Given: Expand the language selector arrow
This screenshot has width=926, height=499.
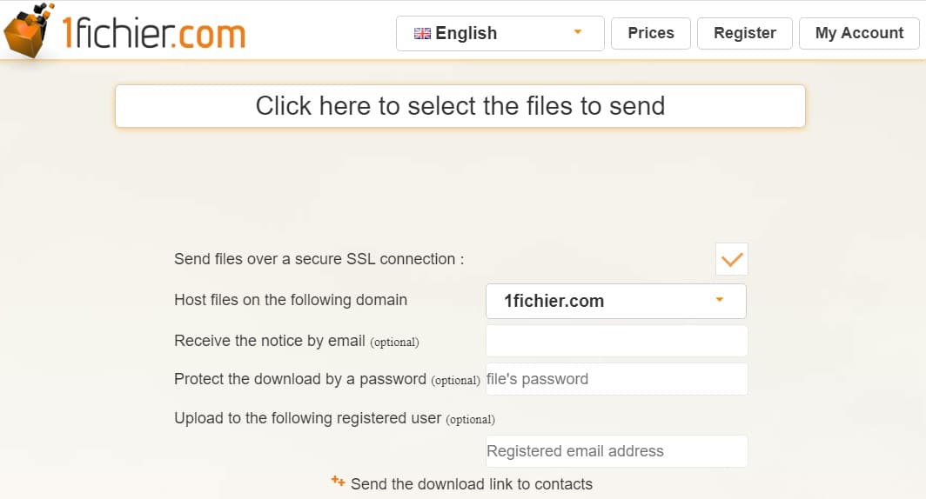Looking at the screenshot, I should (x=578, y=32).
